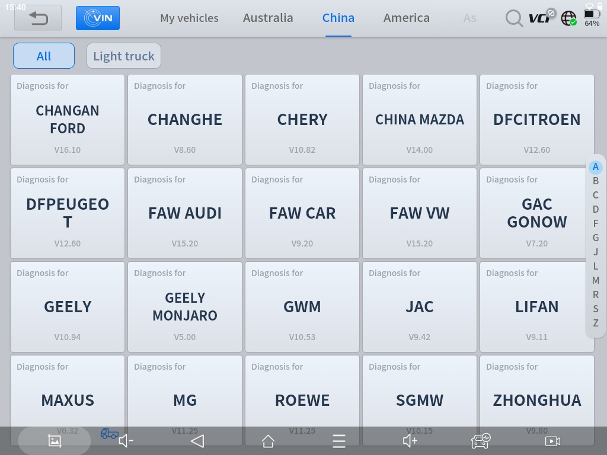Screen dimensions: 607x455
Task: Tap the VIN scan button
Action: pyautogui.click(x=98, y=18)
